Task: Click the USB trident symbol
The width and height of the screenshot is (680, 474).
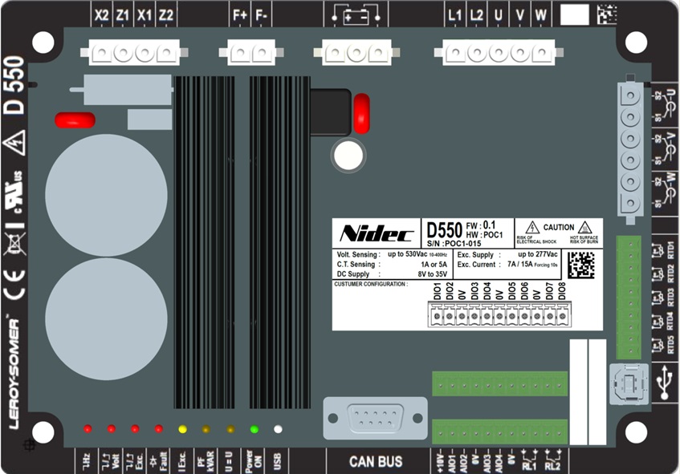Action: tap(664, 382)
